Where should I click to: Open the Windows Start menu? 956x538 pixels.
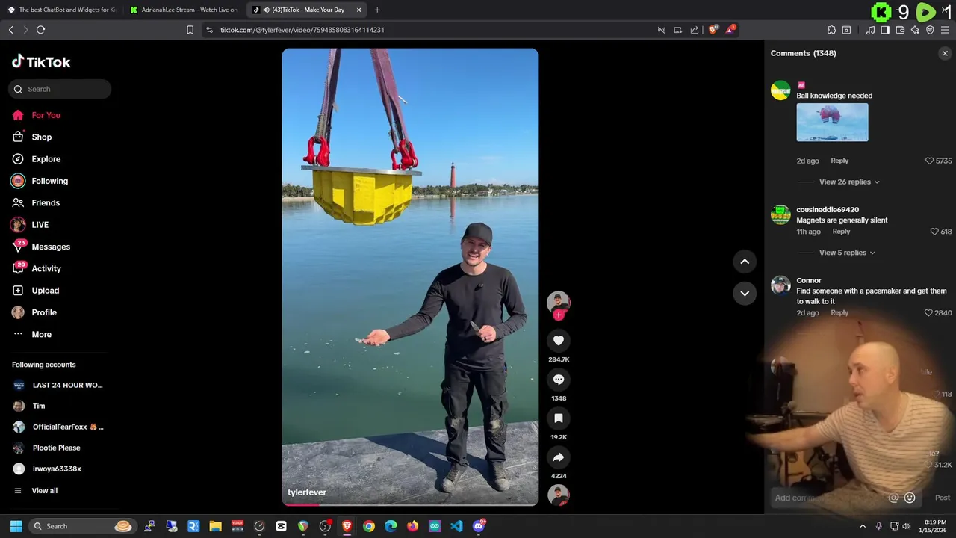[16, 526]
